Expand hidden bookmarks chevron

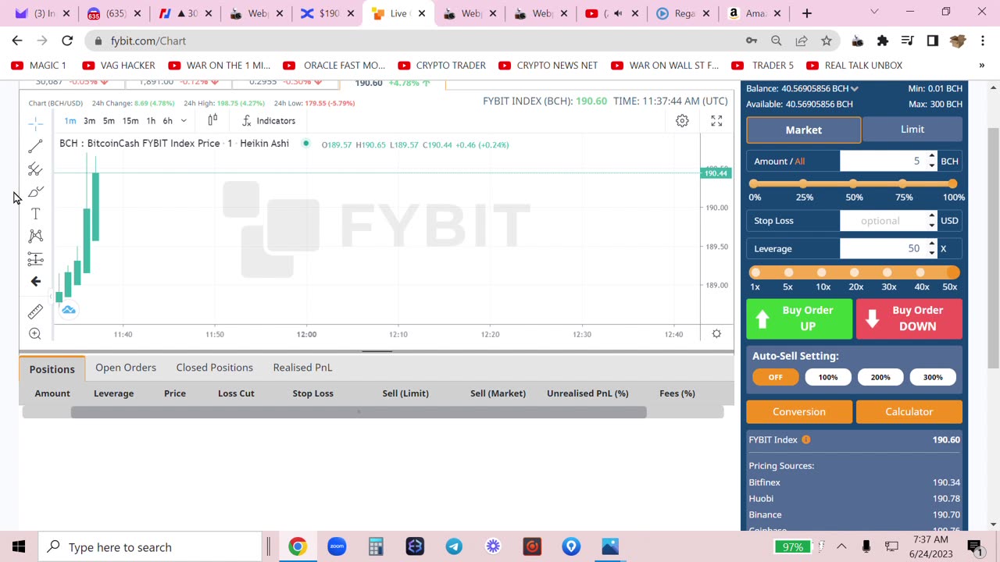pyautogui.click(x=982, y=66)
